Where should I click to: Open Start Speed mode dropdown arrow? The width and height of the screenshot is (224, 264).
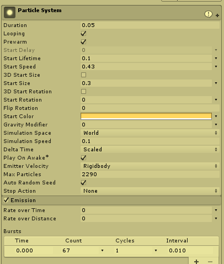216,67
